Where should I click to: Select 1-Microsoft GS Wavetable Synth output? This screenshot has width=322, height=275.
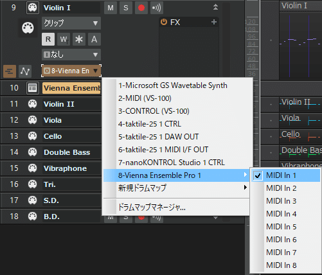pos(176,85)
